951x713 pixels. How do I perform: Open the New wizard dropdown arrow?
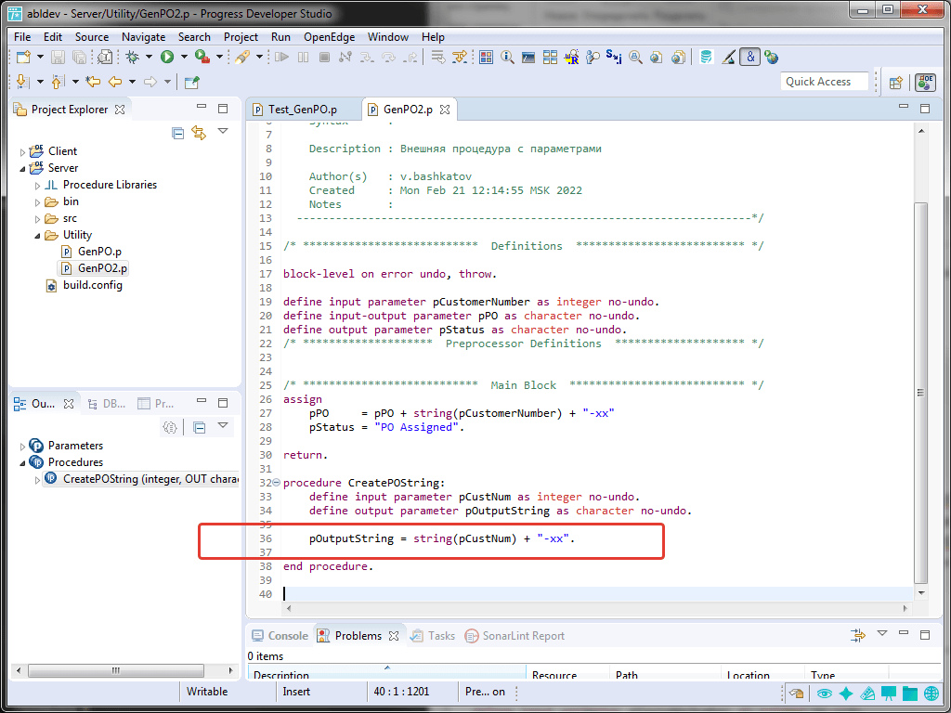[40, 58]
